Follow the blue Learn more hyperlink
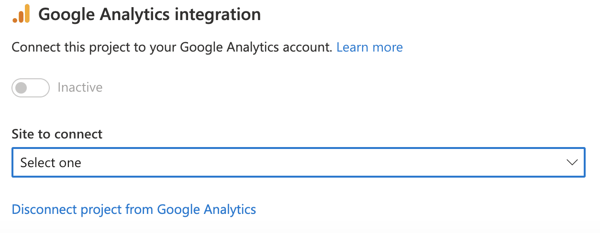Viewport: 600px width, 233px height. point(369,47)
